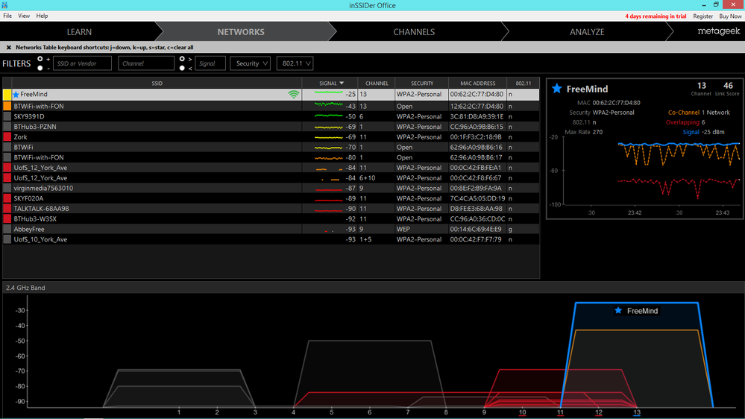Click the Register link

click(702, 16)
